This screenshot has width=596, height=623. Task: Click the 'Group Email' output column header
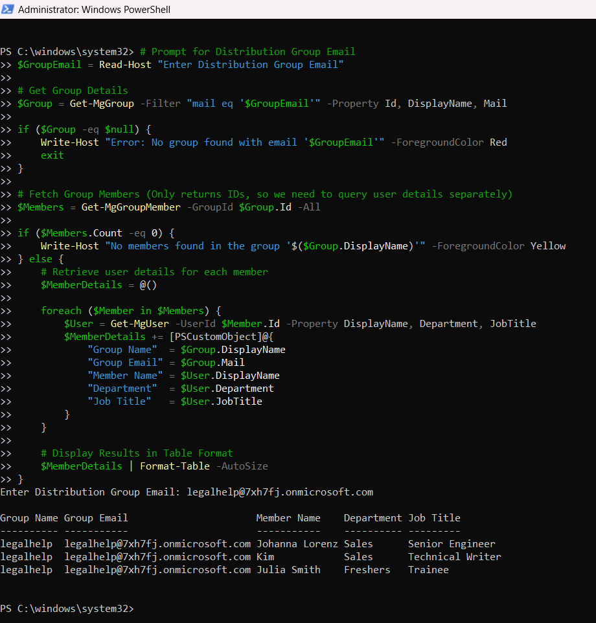[x=96, y=518]
